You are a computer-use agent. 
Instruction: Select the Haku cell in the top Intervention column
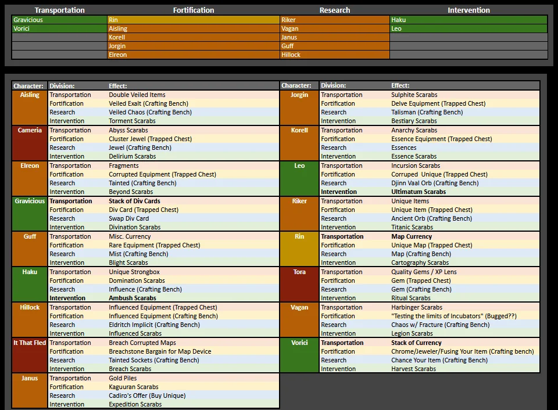point(468,20)
